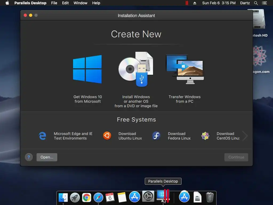Screen dimensions: 273x205
Task: Click the Fedora Linux logo icon
Action: (156, 136)
